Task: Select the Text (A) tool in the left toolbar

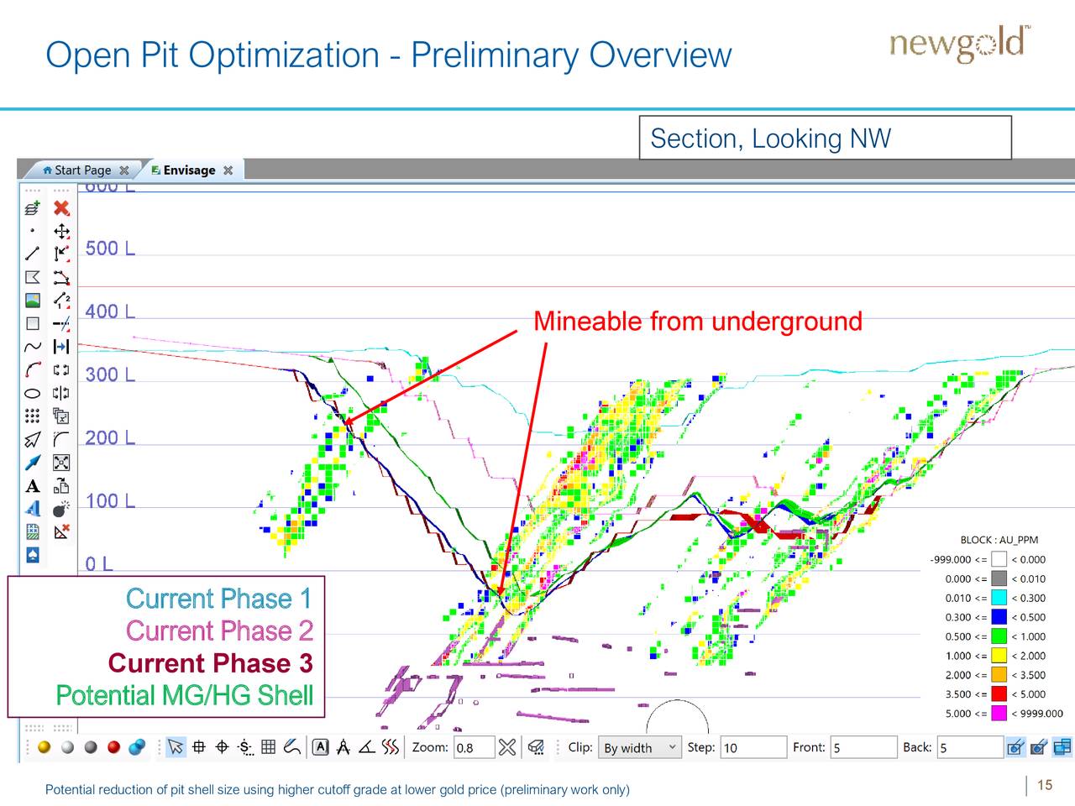Action: 32,485
